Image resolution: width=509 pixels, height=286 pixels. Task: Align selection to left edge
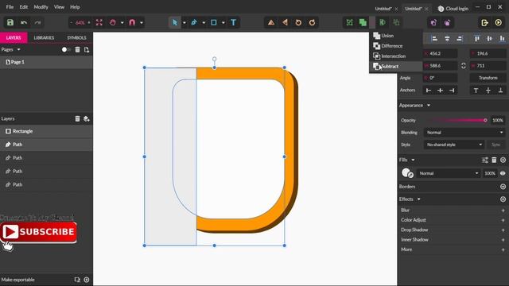[434, 39]
